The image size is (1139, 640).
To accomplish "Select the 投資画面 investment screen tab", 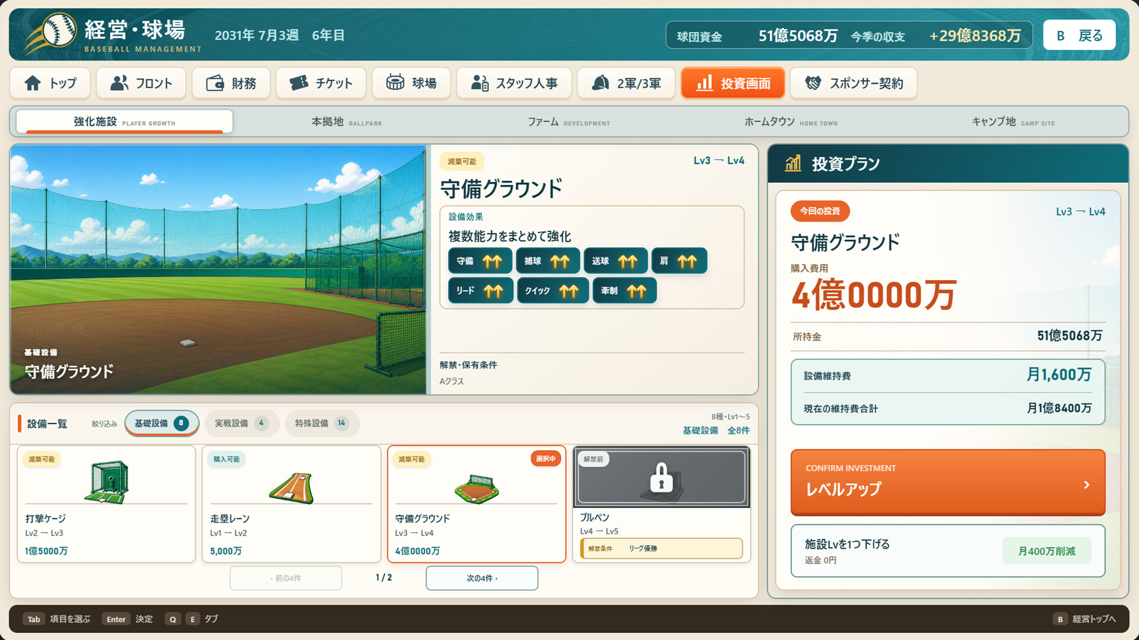I will click(x=733, y=83).
